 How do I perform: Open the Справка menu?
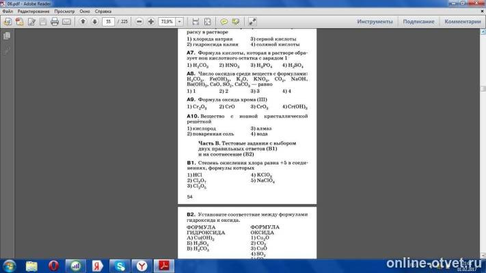103,11
